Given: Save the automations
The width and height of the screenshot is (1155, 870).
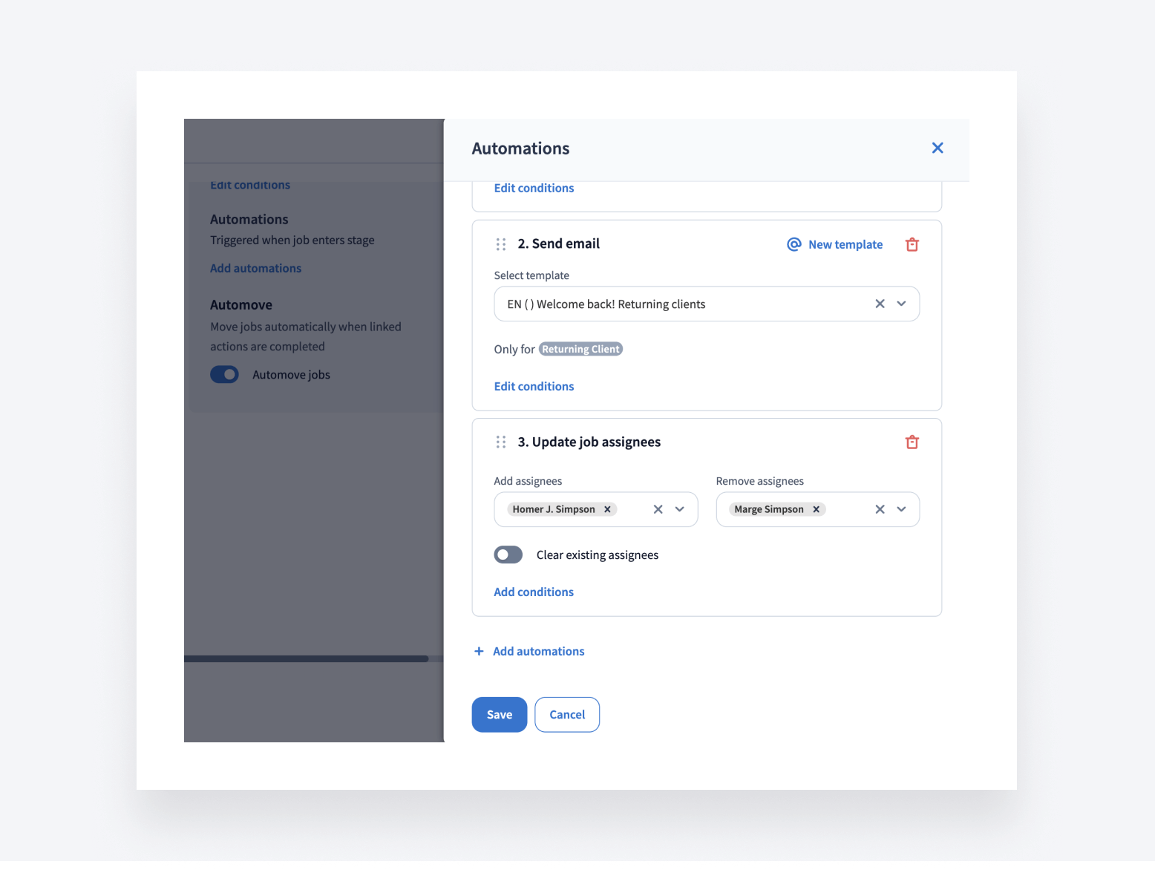Looking at the screenshot, I should [x=499, y=714].
